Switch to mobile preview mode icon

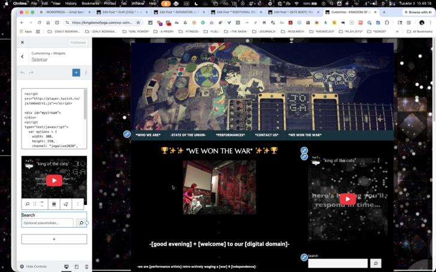tap(86, 267)
